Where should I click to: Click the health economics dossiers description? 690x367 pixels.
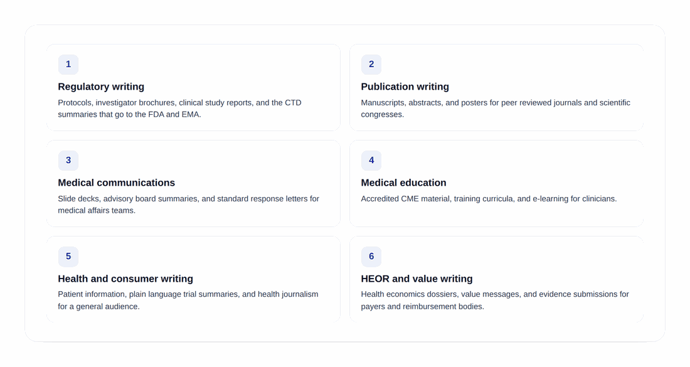pos(495,300)
